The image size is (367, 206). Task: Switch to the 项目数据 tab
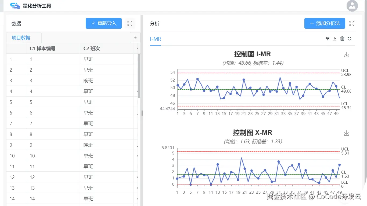click(x=21, y=38)
